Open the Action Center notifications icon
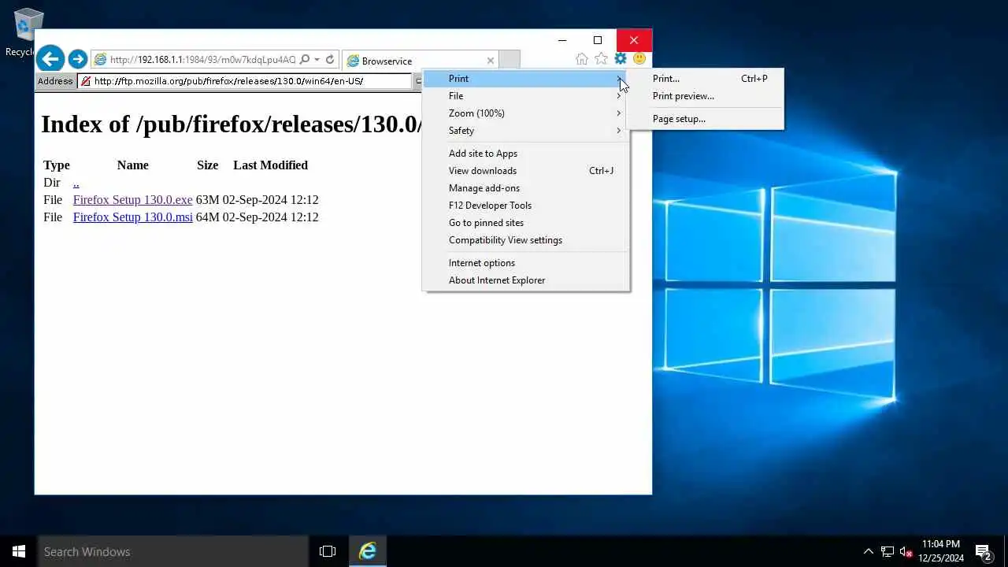 [983, 551]
